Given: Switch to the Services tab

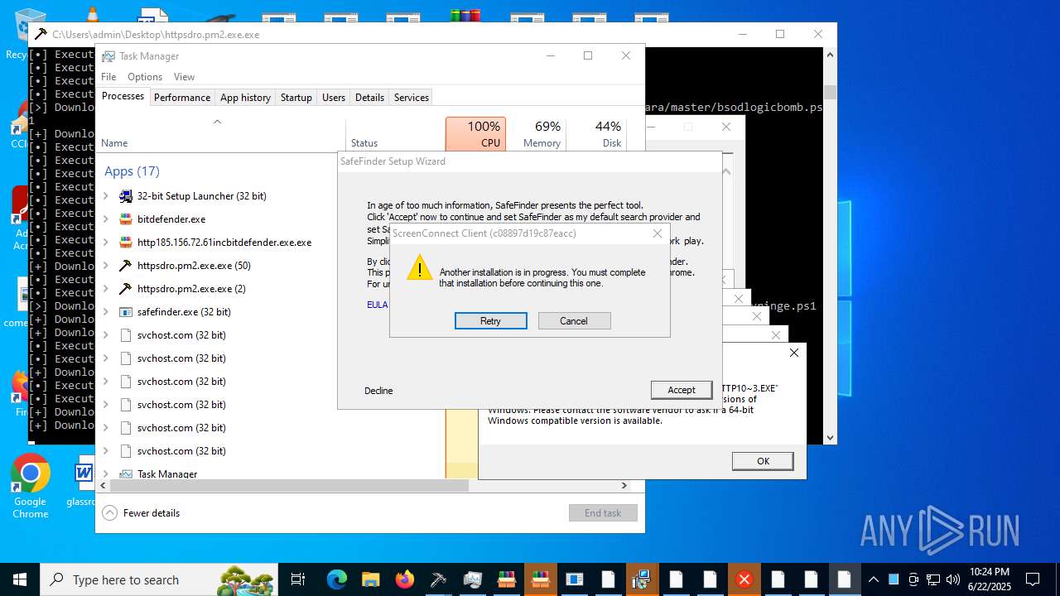Looking at the screenshot, I should coord(412,98).
